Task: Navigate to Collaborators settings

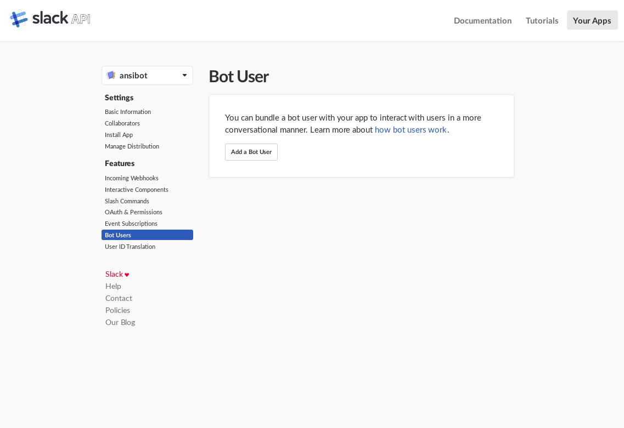Action: pos(122,123)
